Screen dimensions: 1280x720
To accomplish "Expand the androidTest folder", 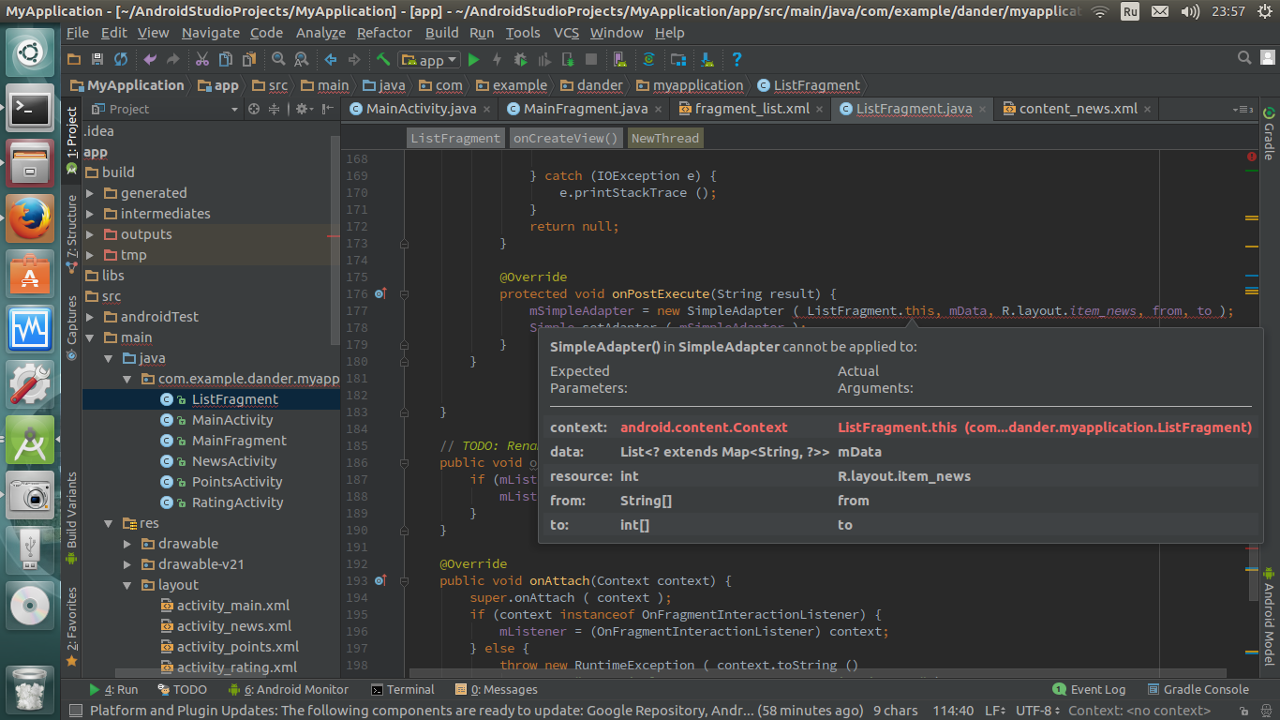I will (90, 317).
